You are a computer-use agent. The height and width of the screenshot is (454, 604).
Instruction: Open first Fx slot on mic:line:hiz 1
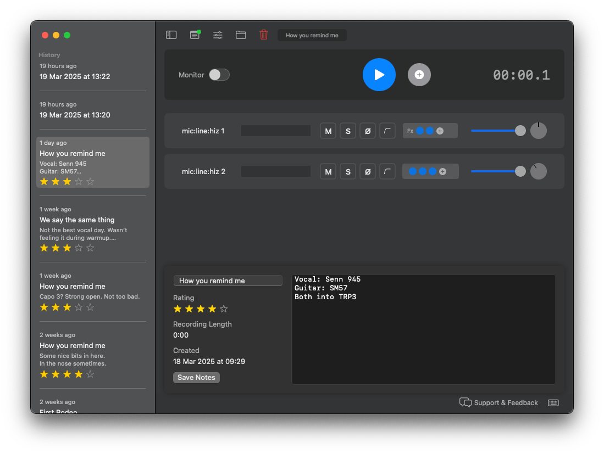pos(420,131)
